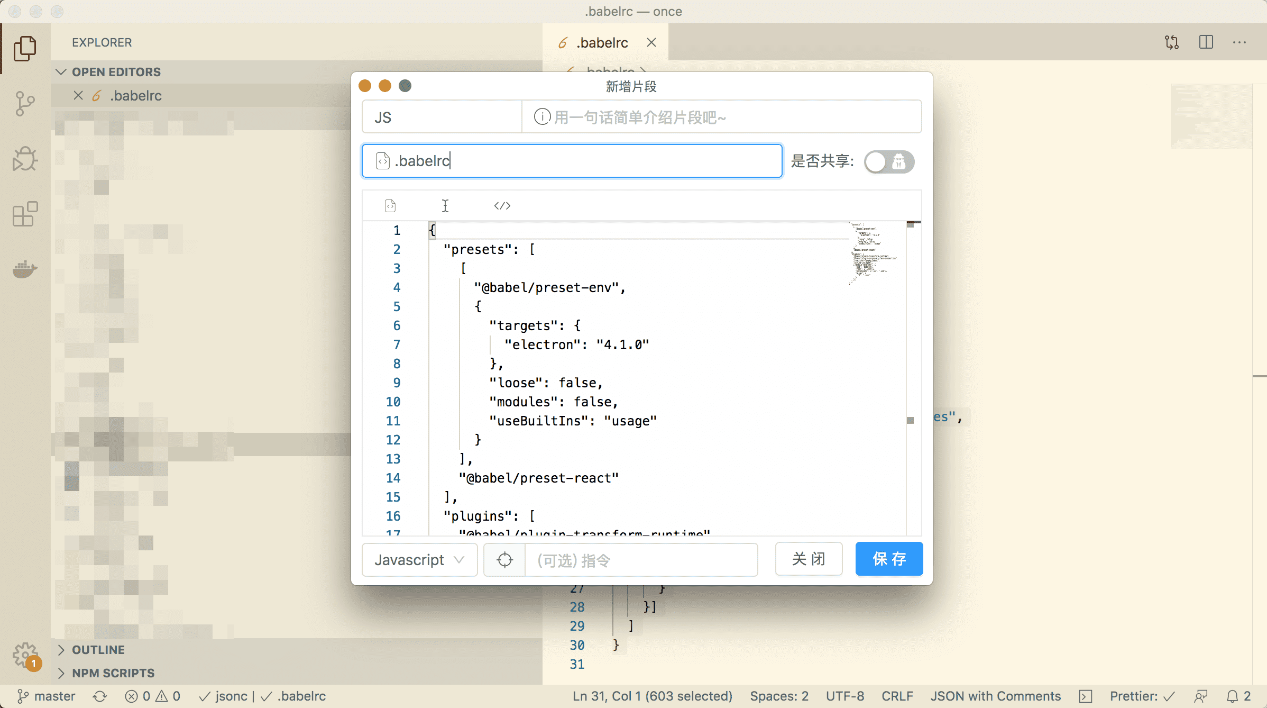The image size is (1267, 708).
Task: Click the text cursor icon in snippet toolbar
Action: (445, 206)
